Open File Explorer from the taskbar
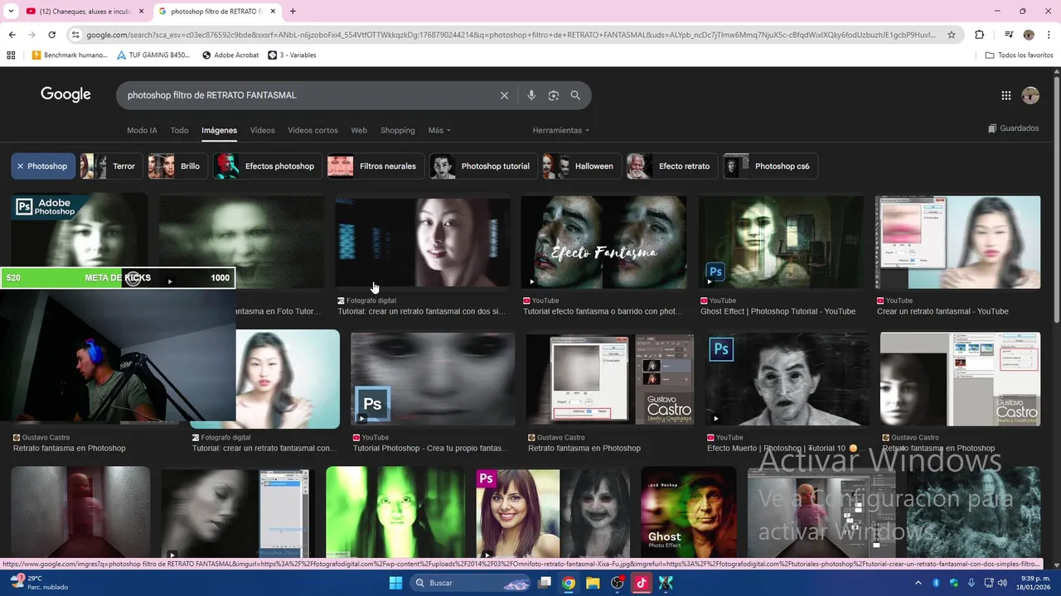This screenshot has height=596, width=1061. tap(593, 583)
